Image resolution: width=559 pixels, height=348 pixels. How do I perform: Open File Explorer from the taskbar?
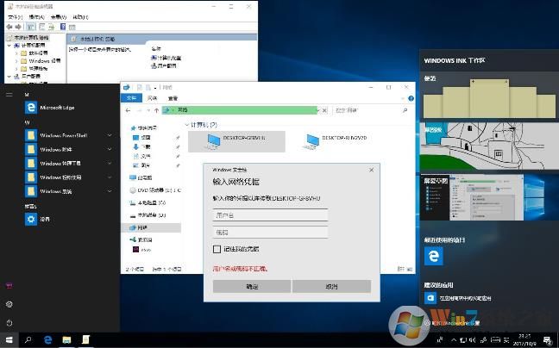pos(66,339)
